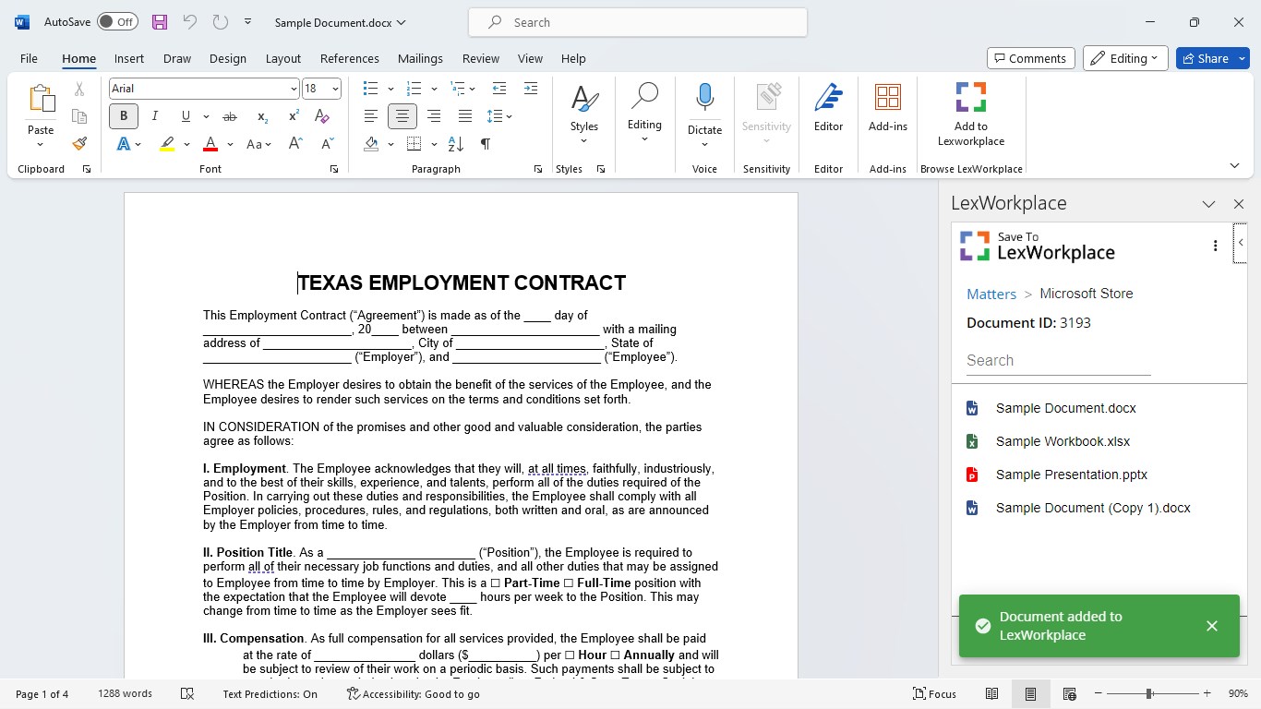Viewport: 1261px width, 709px height.
Task: Click the Redo arrow icon
Action: [220, 22]
